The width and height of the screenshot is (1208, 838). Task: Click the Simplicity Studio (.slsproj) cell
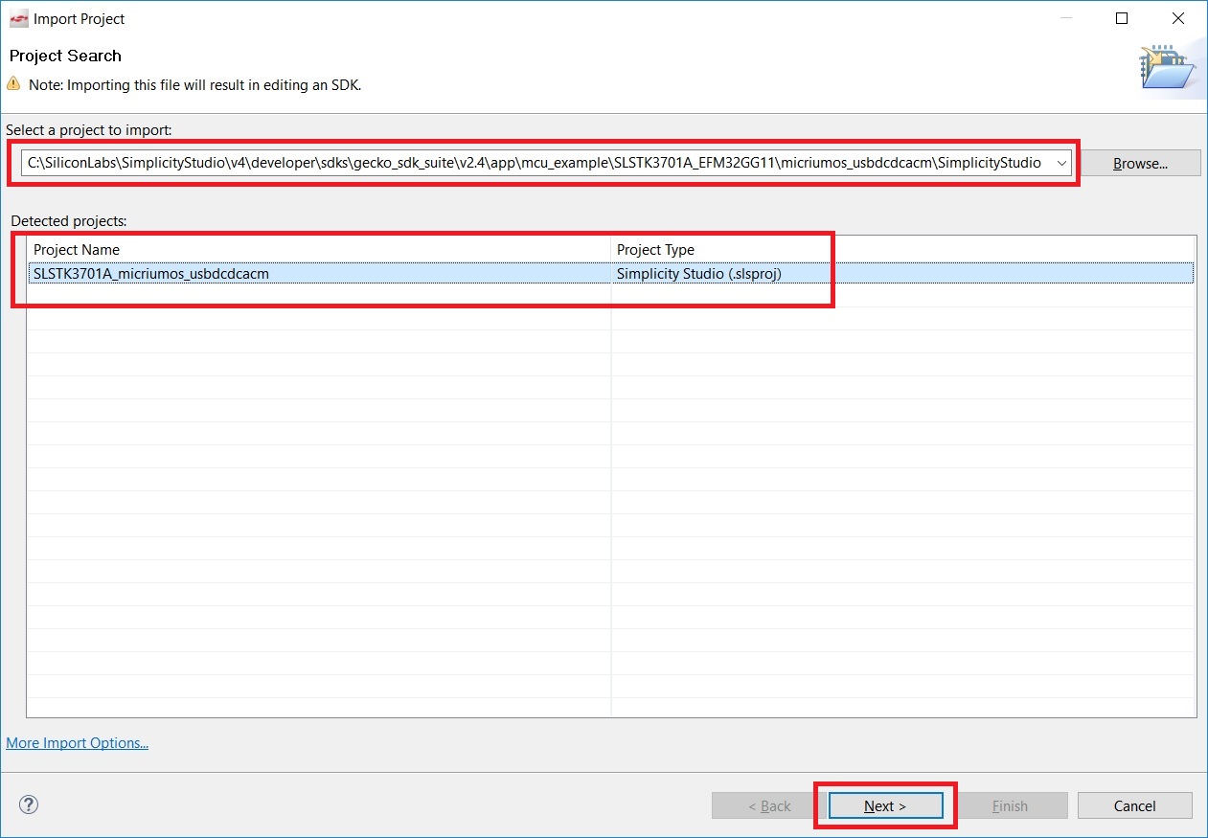699,274
